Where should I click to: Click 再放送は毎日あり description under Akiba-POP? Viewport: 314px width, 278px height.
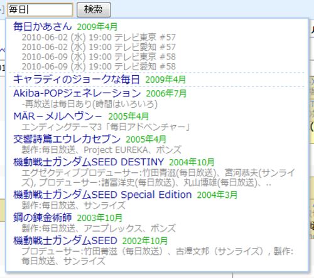90,104
